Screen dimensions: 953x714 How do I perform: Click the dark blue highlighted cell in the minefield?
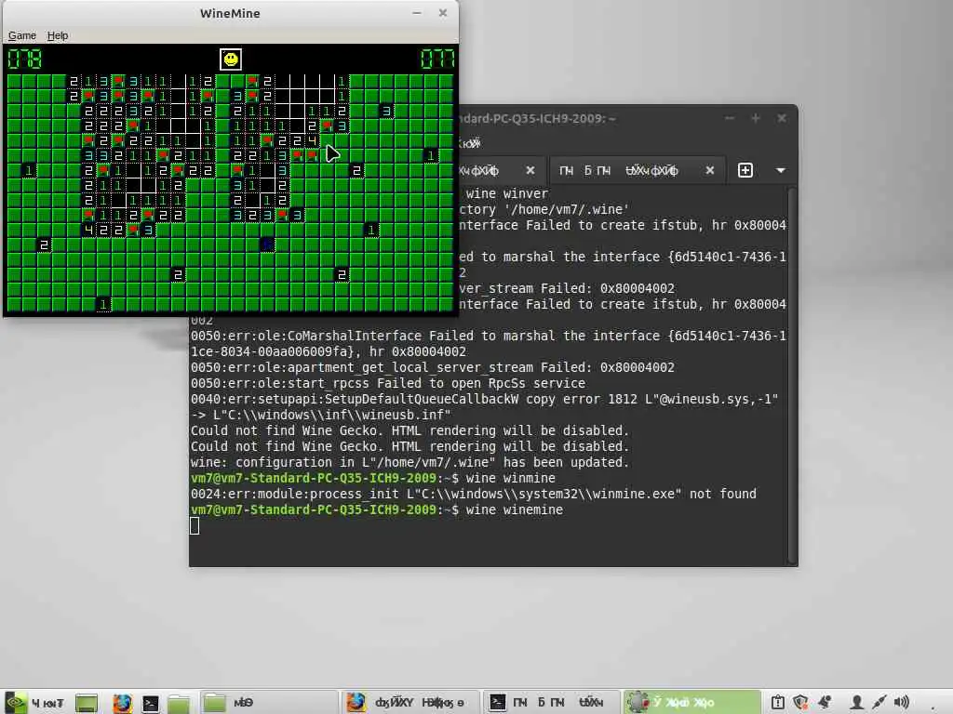[267, 245]
